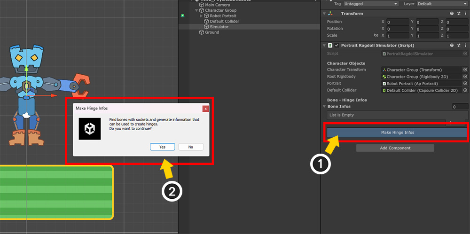Click the Add Component button
This screenshot has width=470, height=234.
(395, 148)
